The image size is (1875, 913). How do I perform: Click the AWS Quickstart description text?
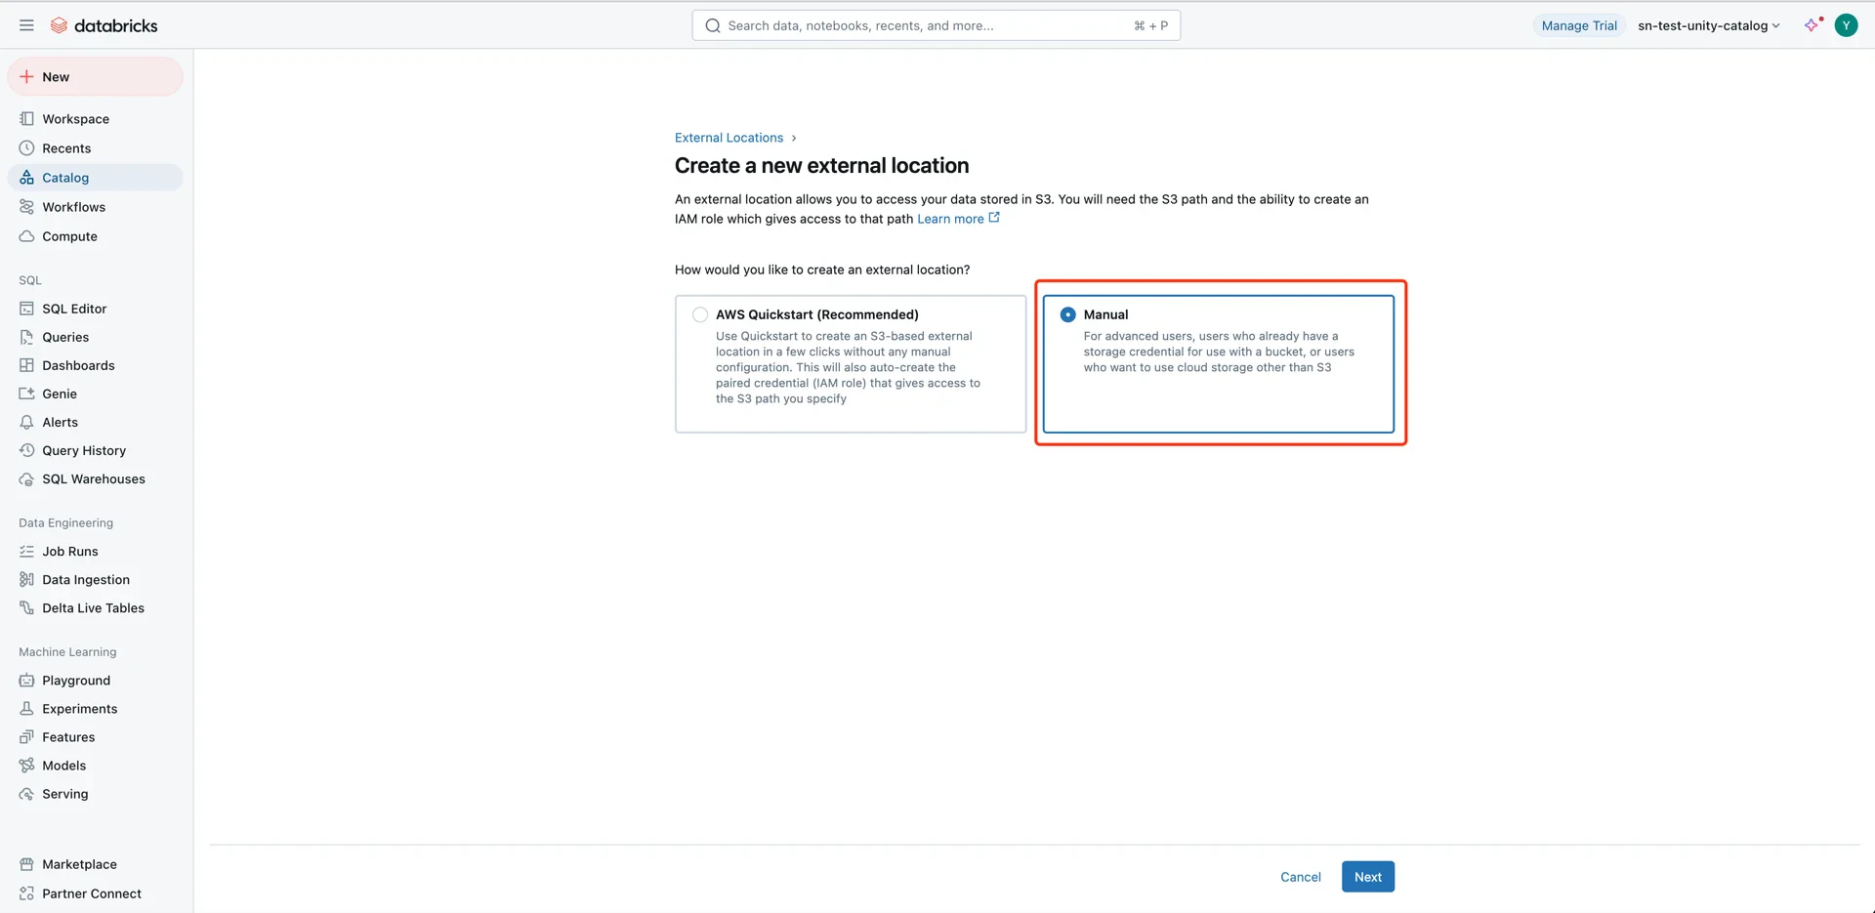coord(848,367)
